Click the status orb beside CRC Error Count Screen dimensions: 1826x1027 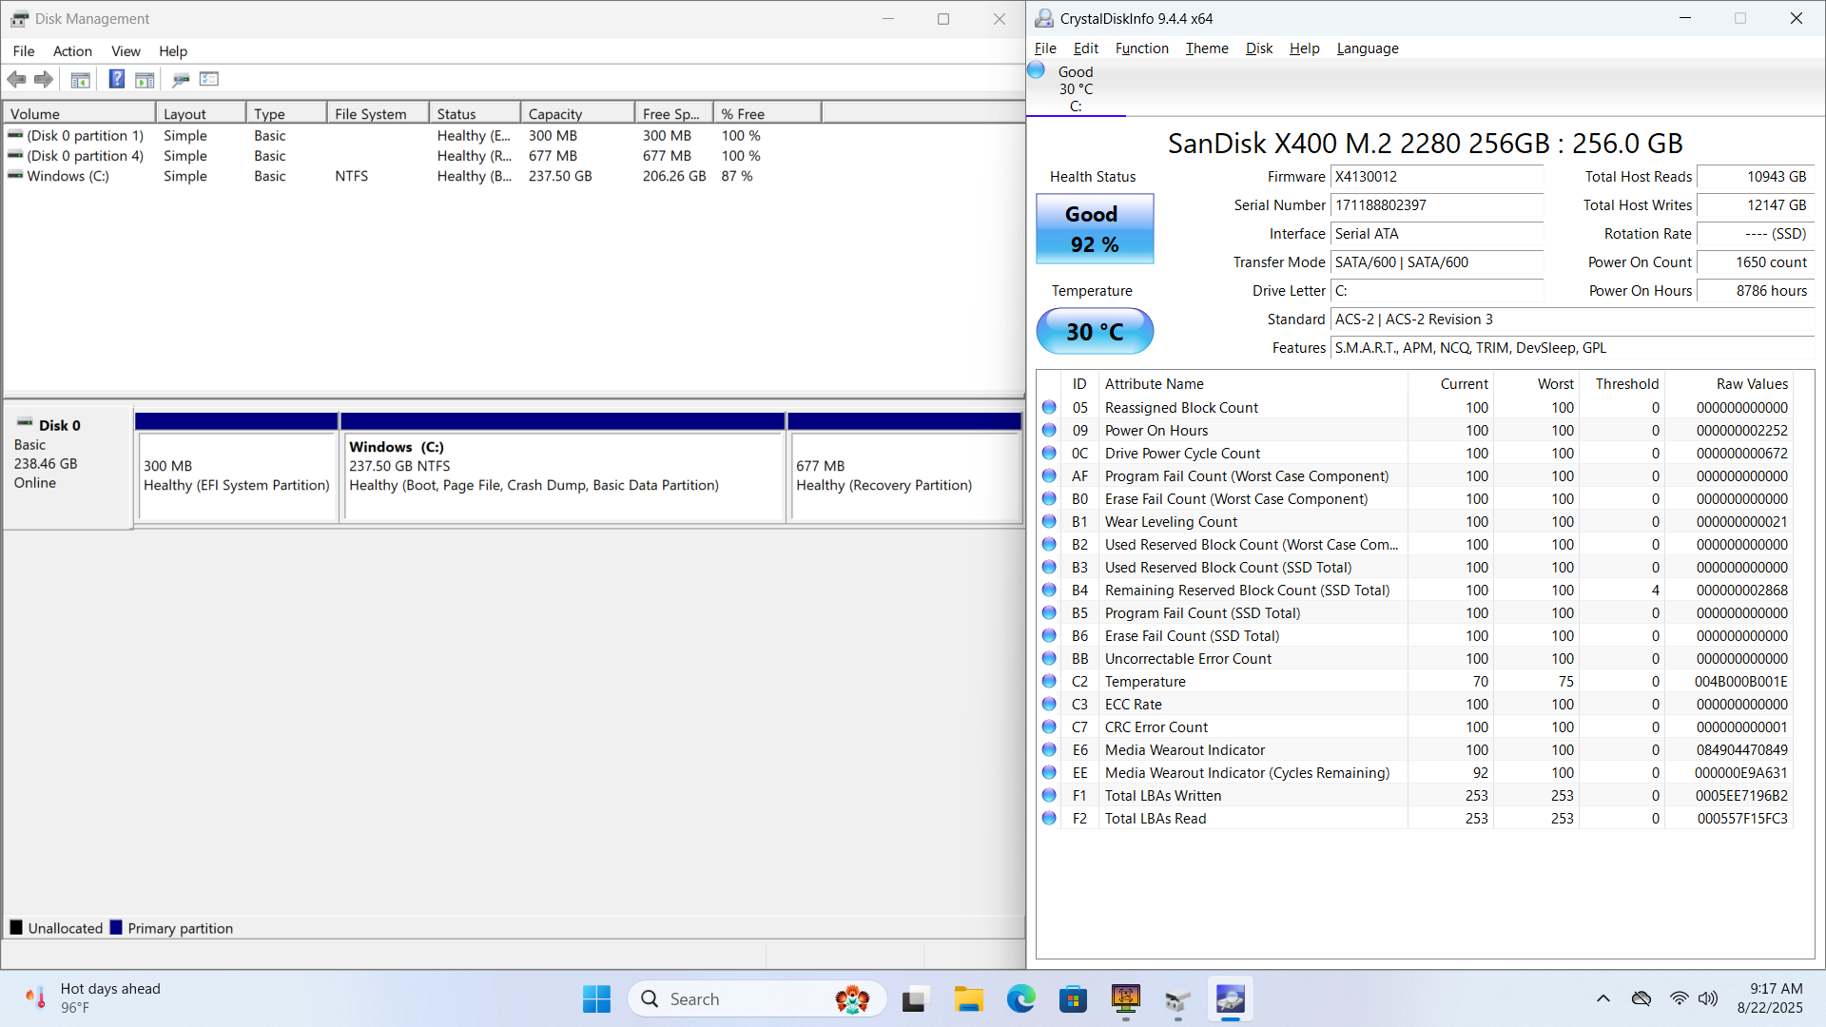pos(1049,727)
